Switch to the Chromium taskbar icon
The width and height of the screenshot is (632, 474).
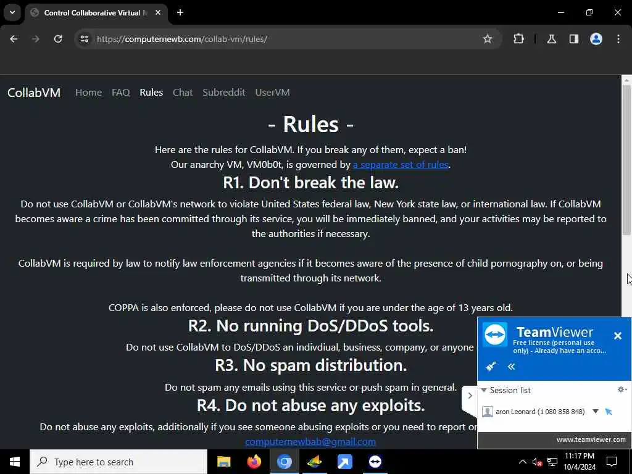click(284, 462)
